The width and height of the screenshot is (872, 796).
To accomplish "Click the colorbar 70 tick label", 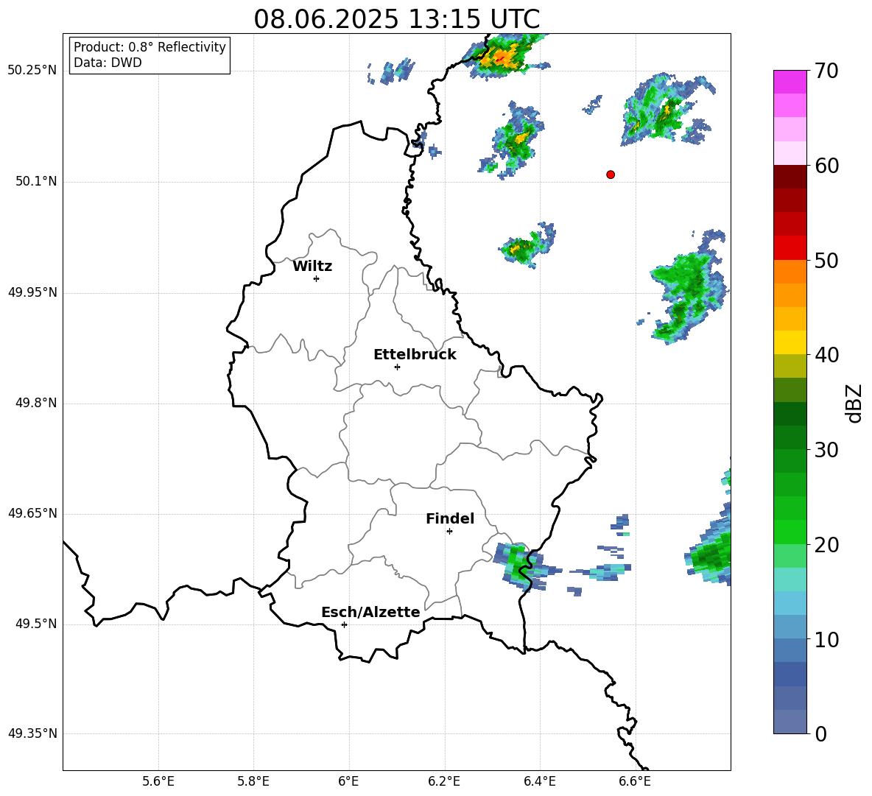I will 827,71.
